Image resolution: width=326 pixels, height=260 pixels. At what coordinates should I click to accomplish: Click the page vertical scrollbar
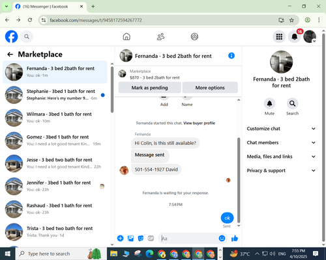[x=323, y=138]
